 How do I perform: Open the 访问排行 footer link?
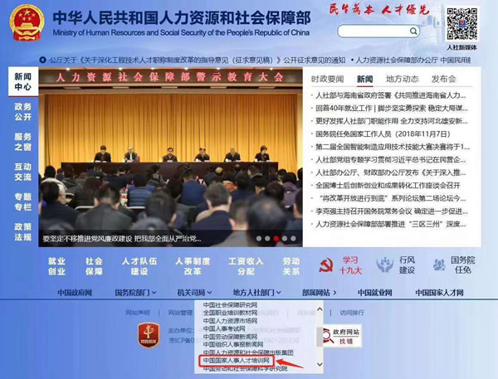tap(352, 313)
